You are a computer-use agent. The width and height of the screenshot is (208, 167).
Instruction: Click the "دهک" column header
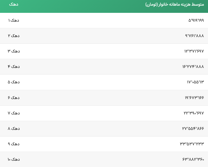click(x=14, y=5)
